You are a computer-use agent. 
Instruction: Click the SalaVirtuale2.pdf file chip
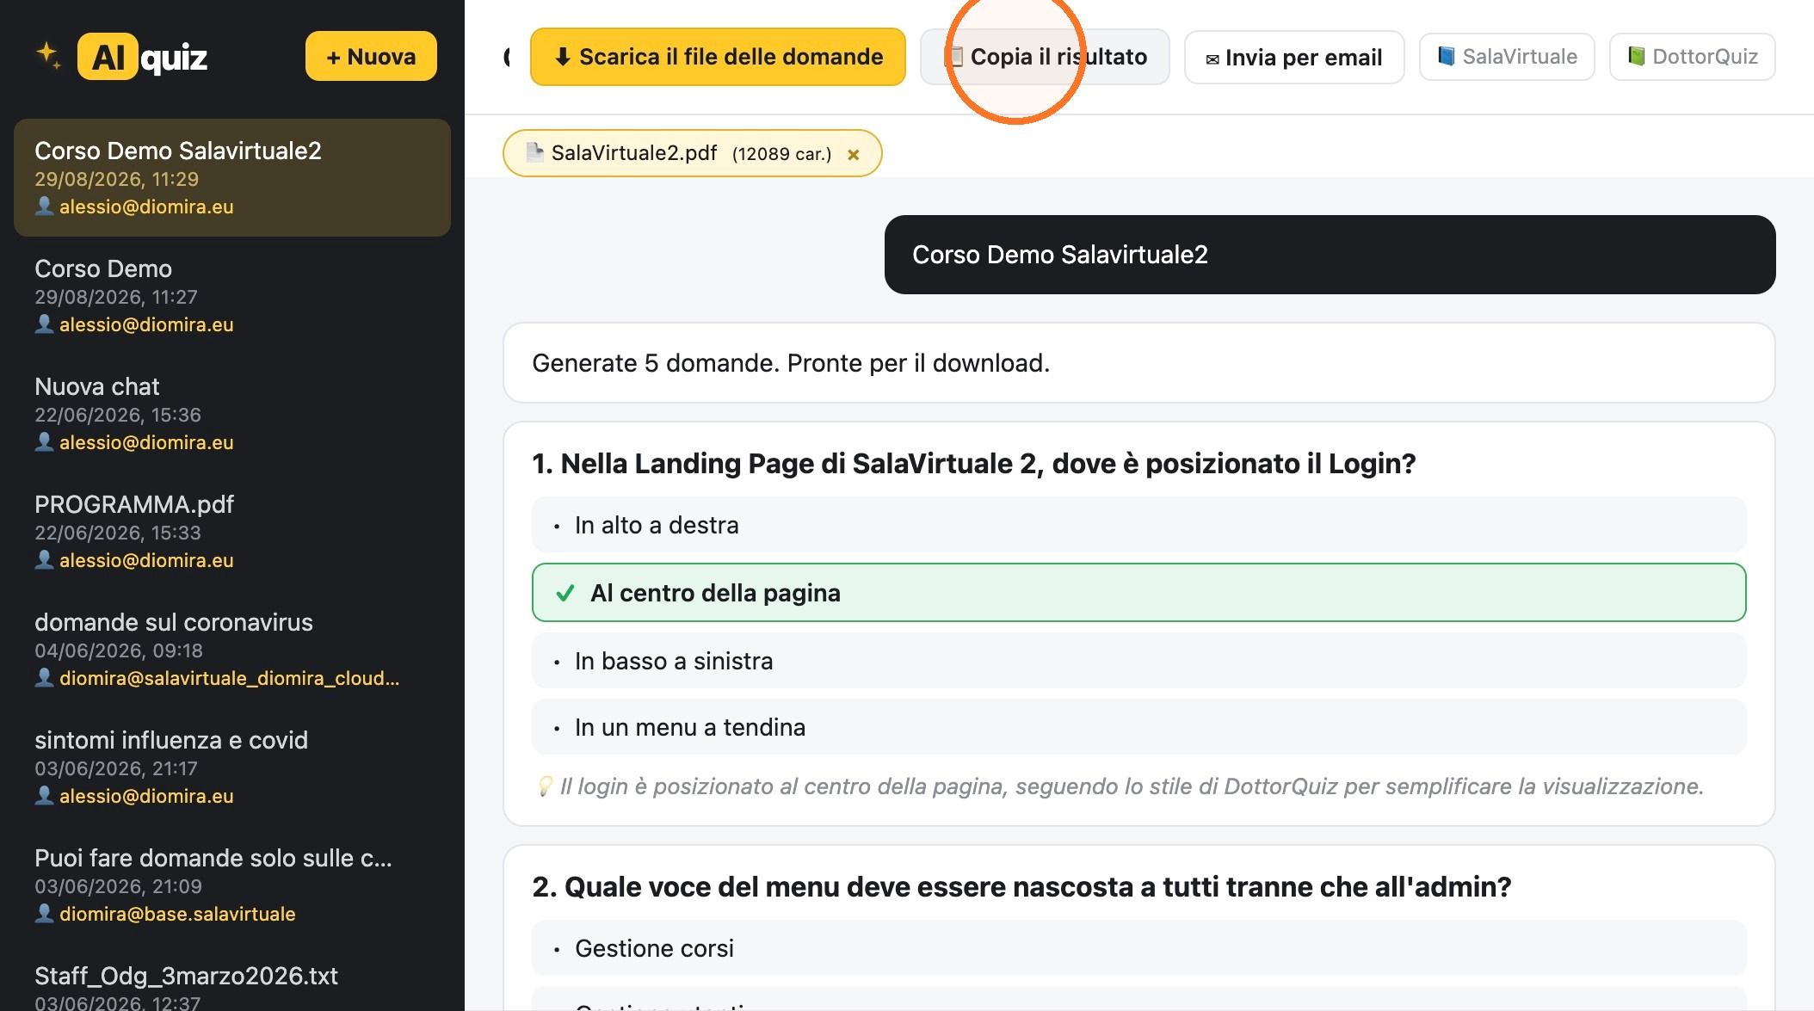click(692, 153)
